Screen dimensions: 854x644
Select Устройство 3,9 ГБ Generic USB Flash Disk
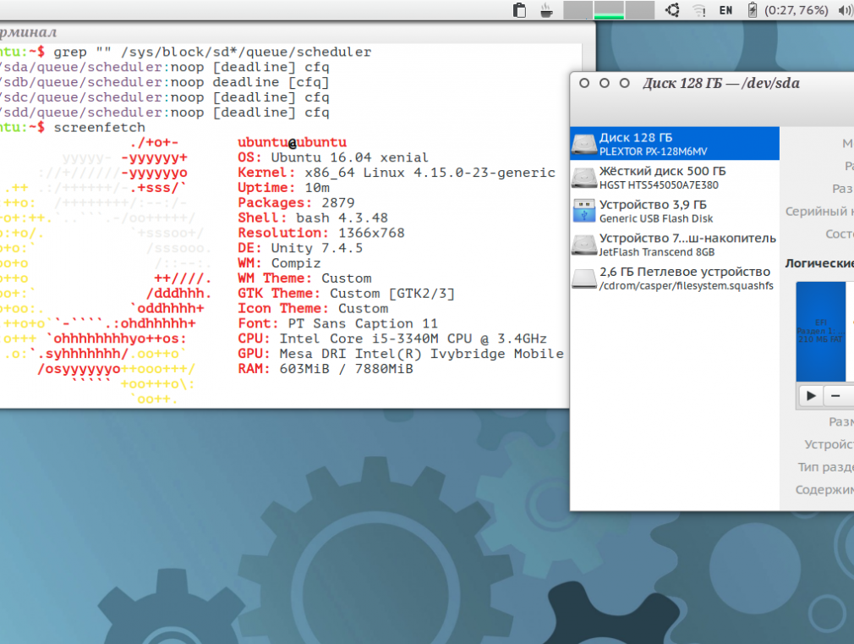(675, 211)
